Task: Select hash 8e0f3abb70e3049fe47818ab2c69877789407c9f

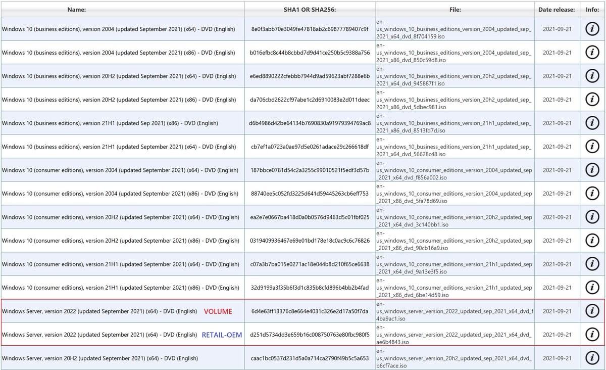Action: coord(310,29)
